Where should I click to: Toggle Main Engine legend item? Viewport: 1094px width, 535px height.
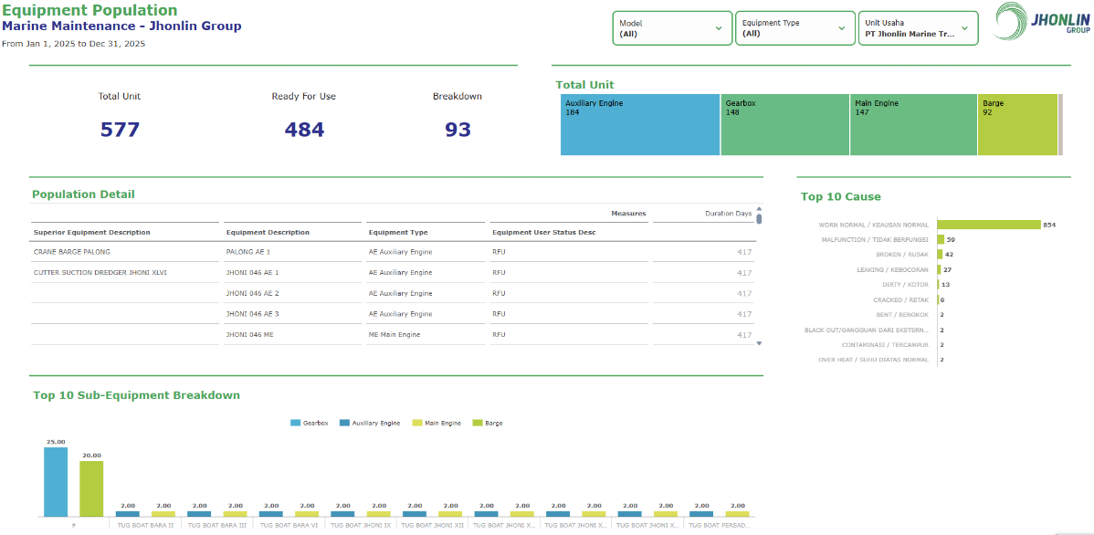pos(437,423)
